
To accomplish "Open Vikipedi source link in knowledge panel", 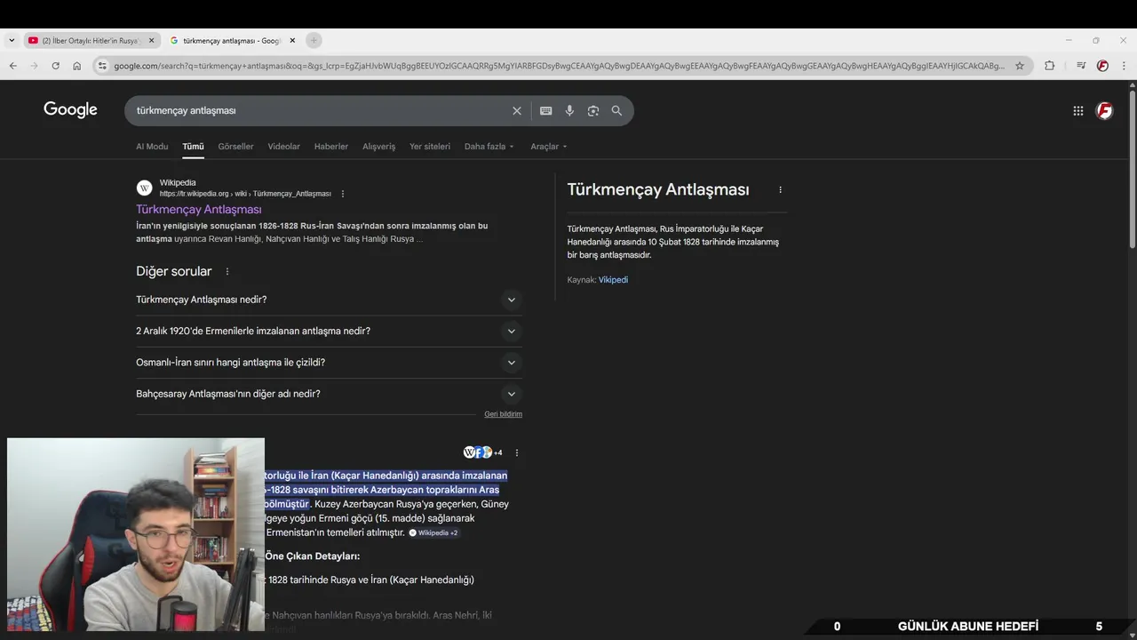I will 613,280.
